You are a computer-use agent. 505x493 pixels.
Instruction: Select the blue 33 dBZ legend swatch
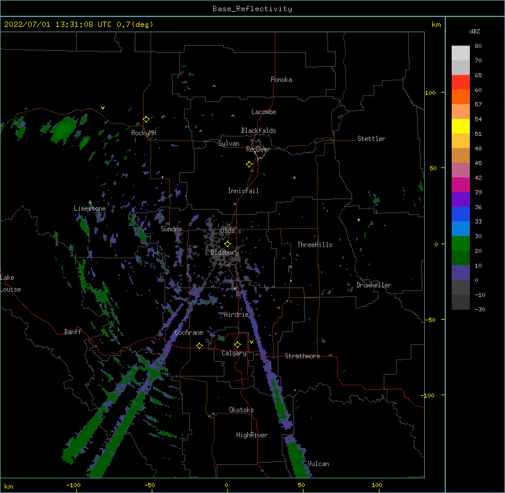(460, 214)
